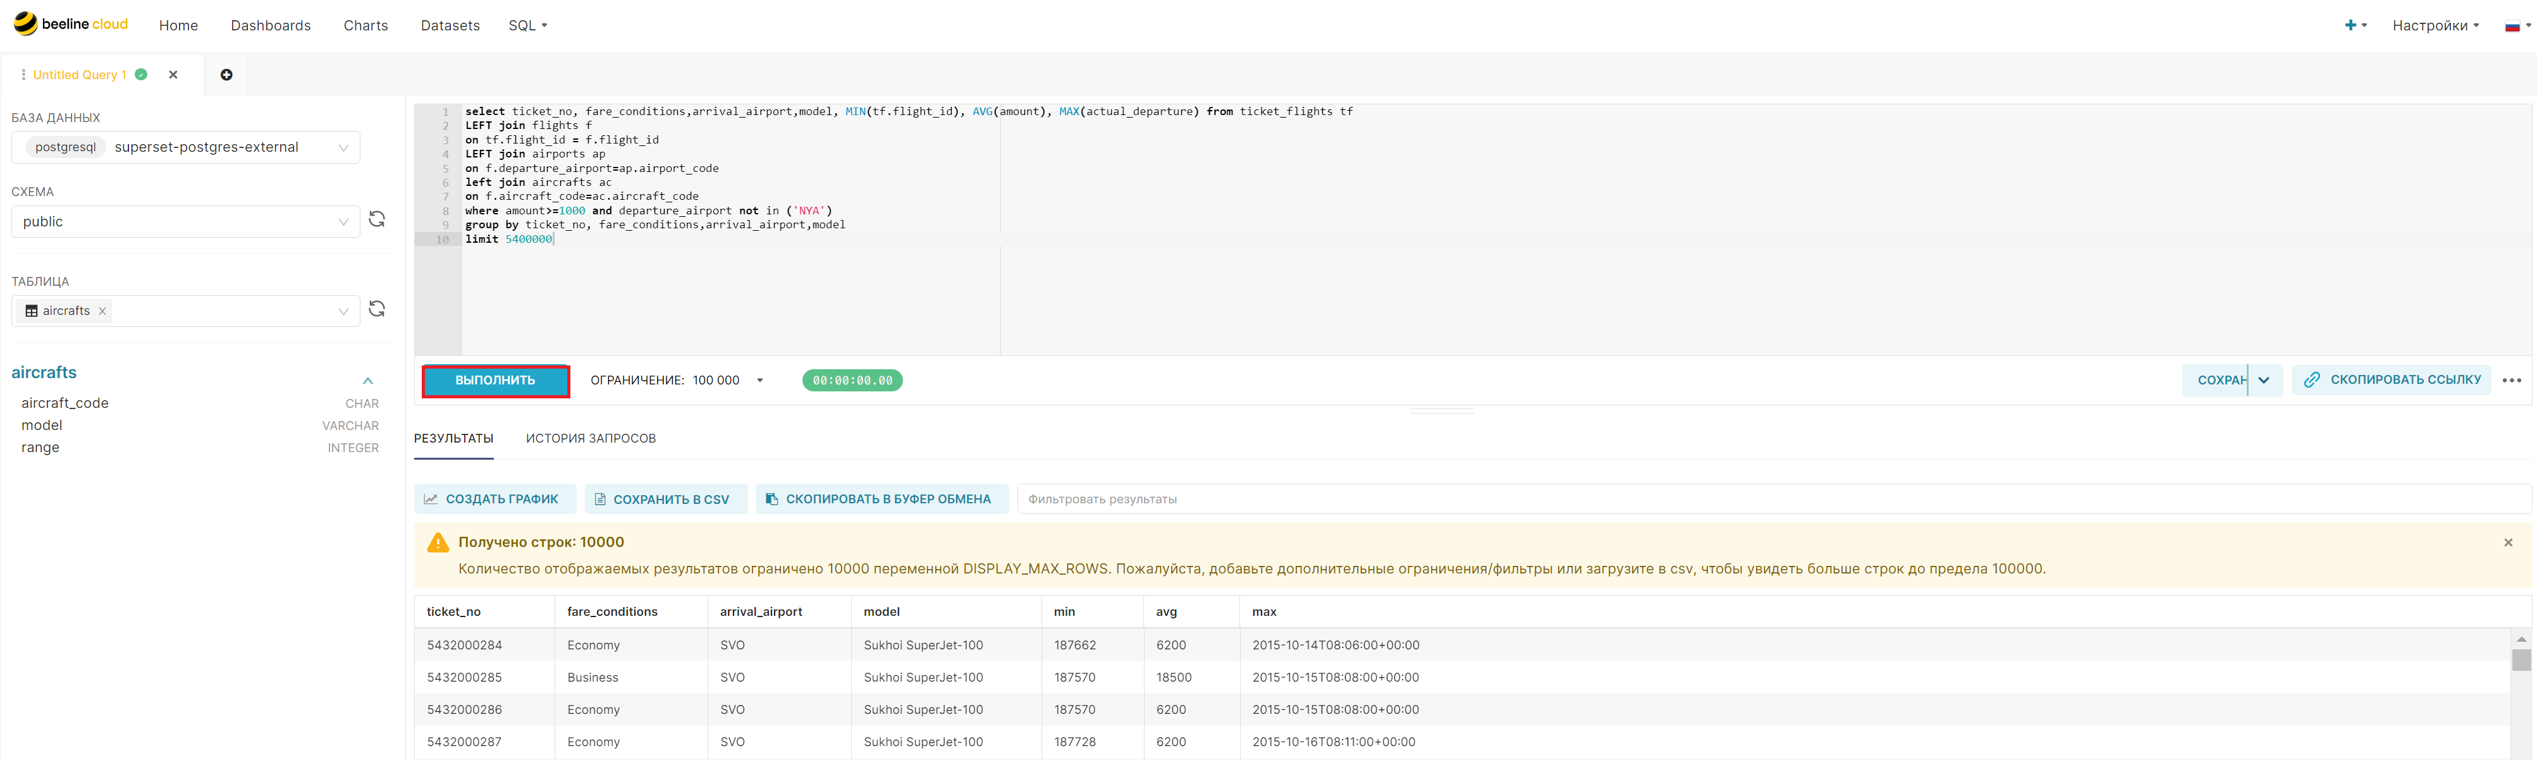Refresh the table list icon
This screenshot has width=2537, height=760.
point(376,309)
